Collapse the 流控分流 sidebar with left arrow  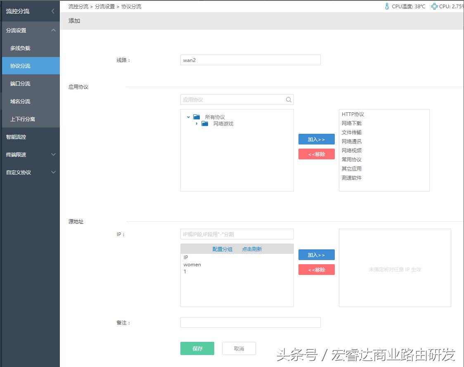tap(53, 11)
